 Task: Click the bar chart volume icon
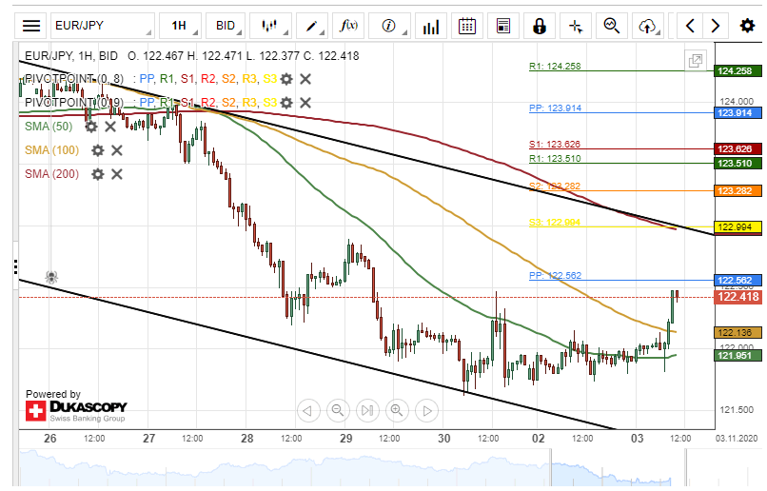tap(430, 26)
